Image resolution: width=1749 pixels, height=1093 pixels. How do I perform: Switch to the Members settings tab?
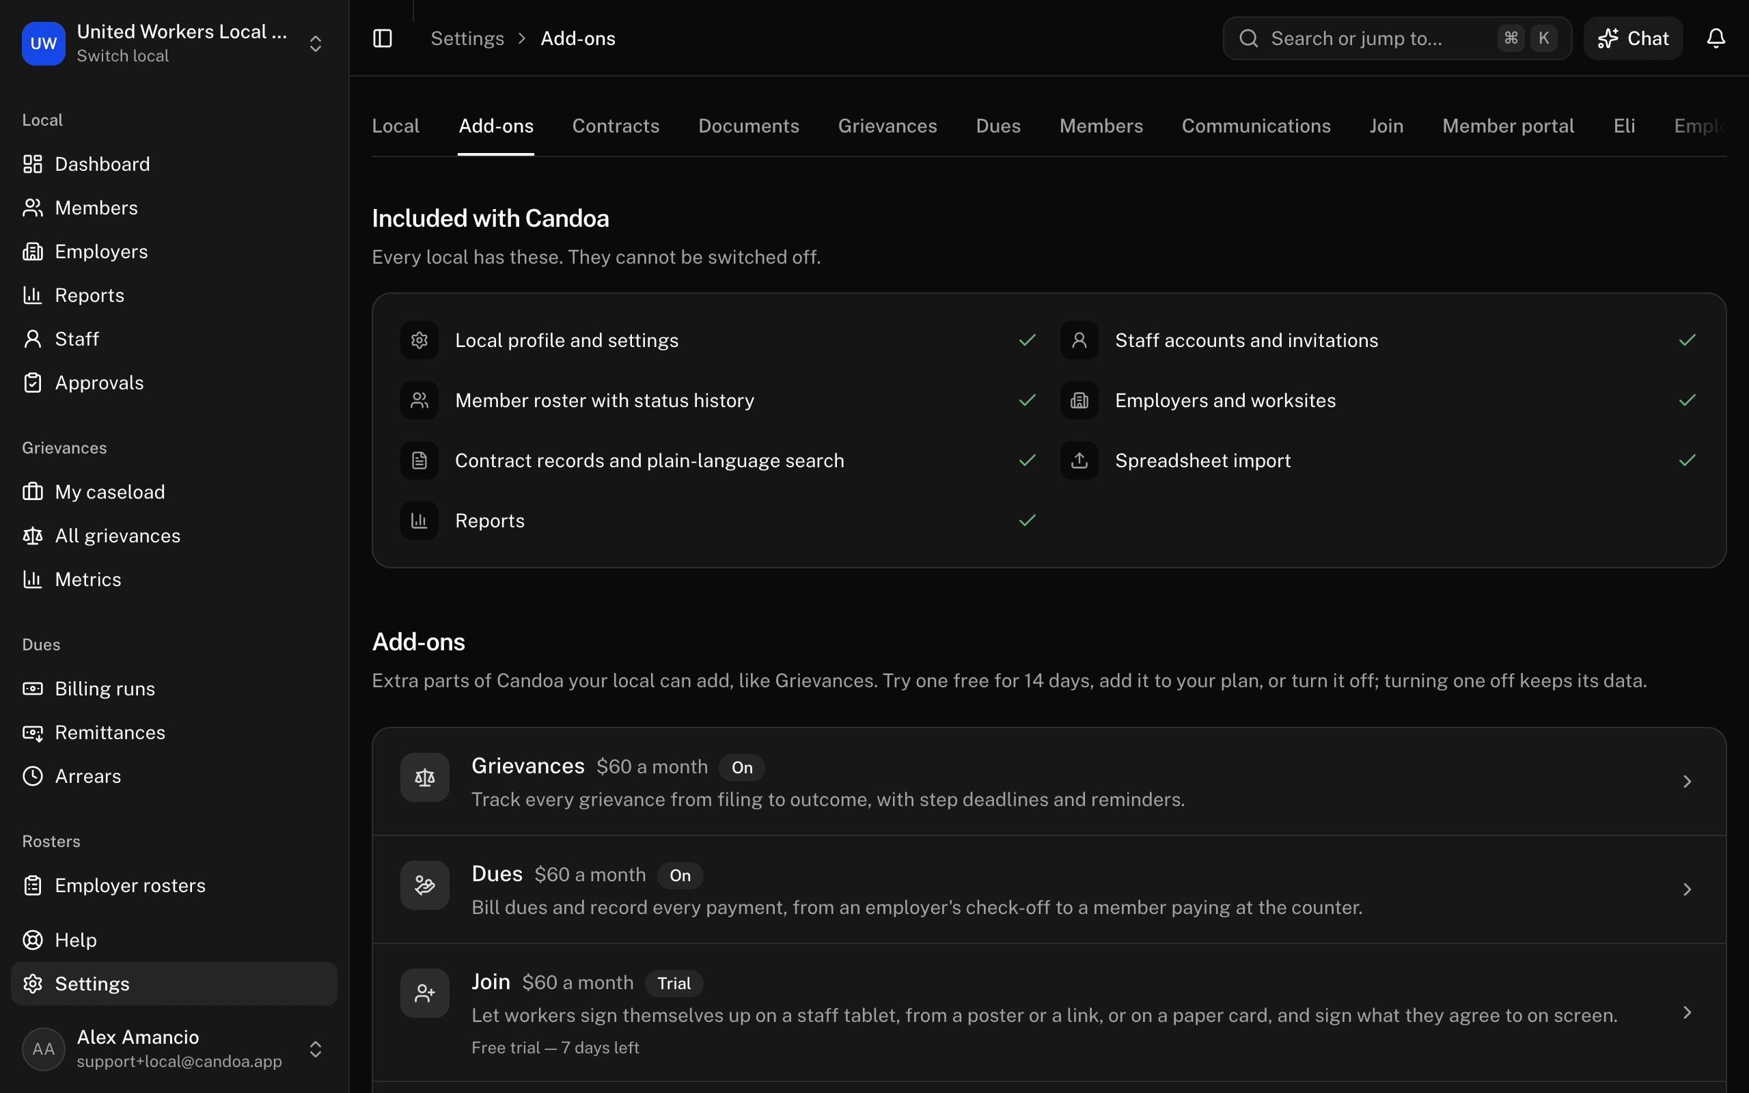tap(1101, 126)
